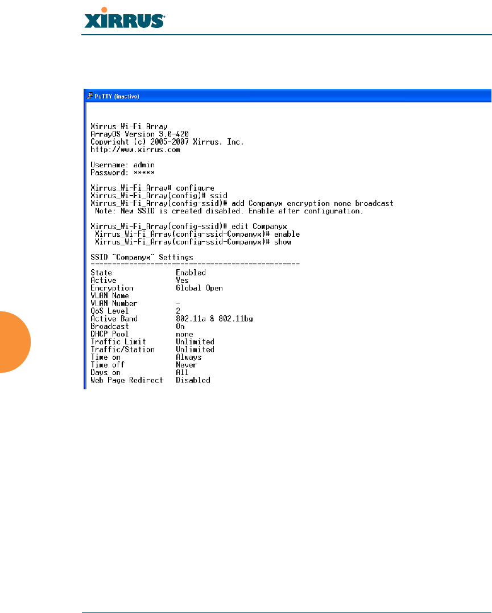The image size is (492, 613).
Task: Click the 'SSID "Companyx" Settings' heading
Action: [x=142, y=257]
